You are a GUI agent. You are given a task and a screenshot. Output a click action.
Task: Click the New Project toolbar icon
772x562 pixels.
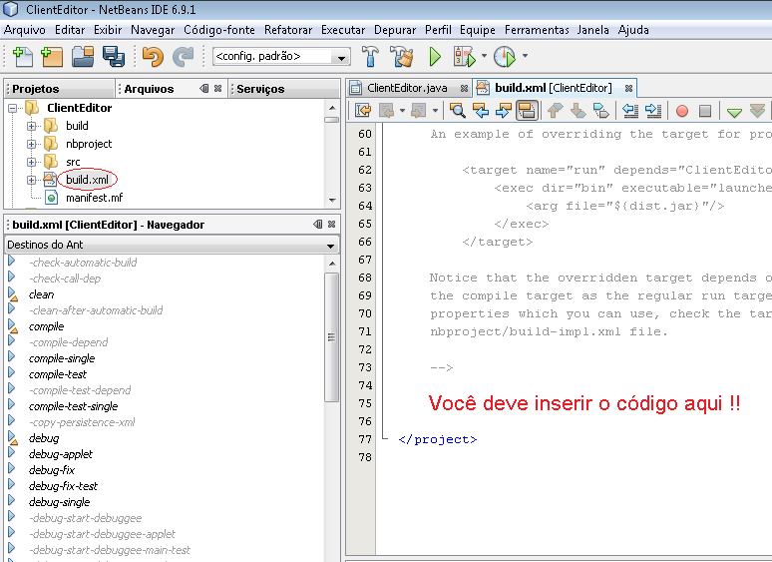click(x=52, y=56)
